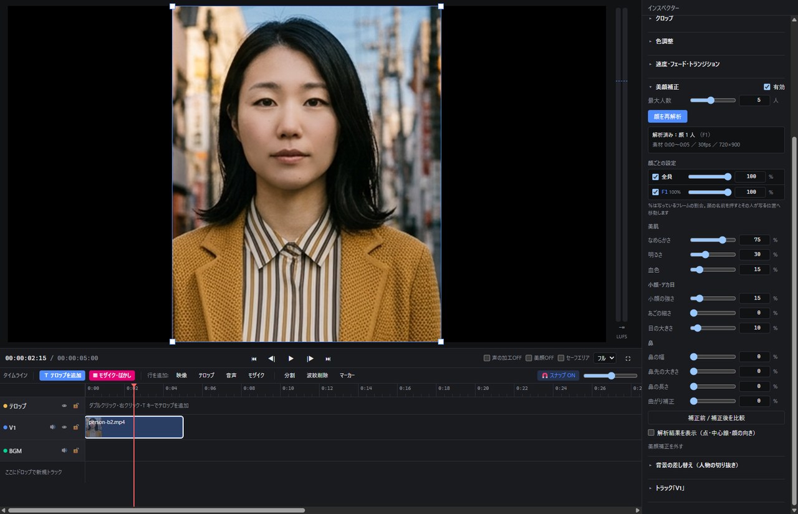Click the 顔を再解析 button
Viewport: 798px width, 514px height.
click(x=668, y=117)
